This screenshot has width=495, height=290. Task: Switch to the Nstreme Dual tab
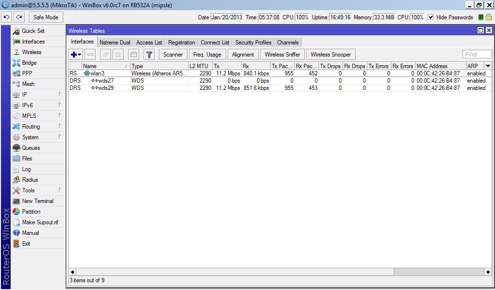click(x=115, y=43)
